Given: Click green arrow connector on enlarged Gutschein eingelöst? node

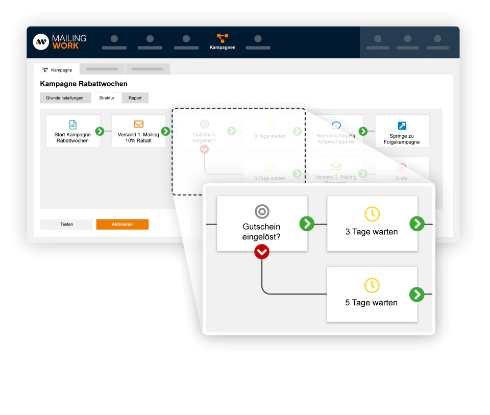Looking at the screenshot, I should coord(307,224).
